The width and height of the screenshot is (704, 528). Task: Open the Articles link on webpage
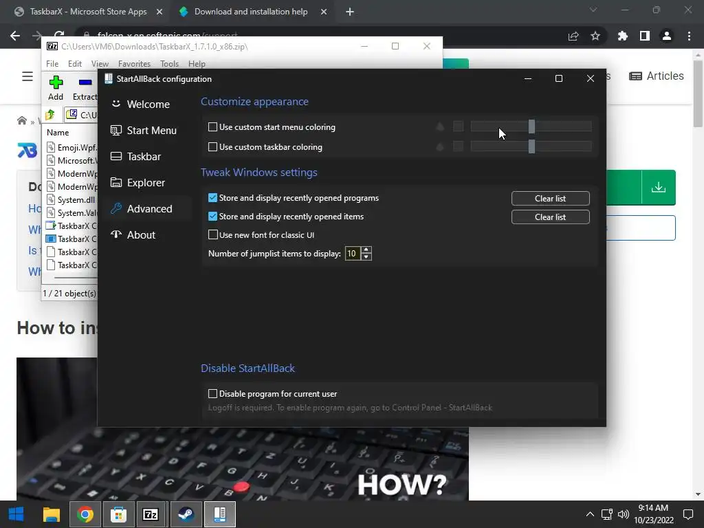coord(657,76)
